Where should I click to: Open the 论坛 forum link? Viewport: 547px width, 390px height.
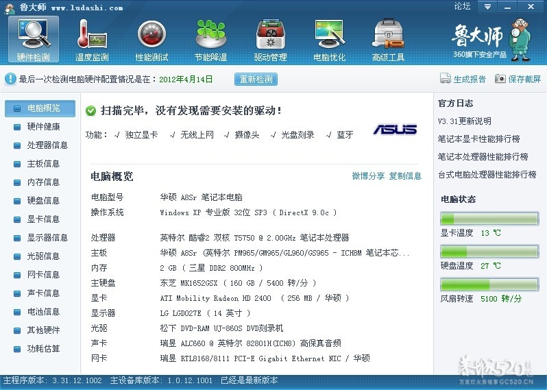(x=462, y=6)
